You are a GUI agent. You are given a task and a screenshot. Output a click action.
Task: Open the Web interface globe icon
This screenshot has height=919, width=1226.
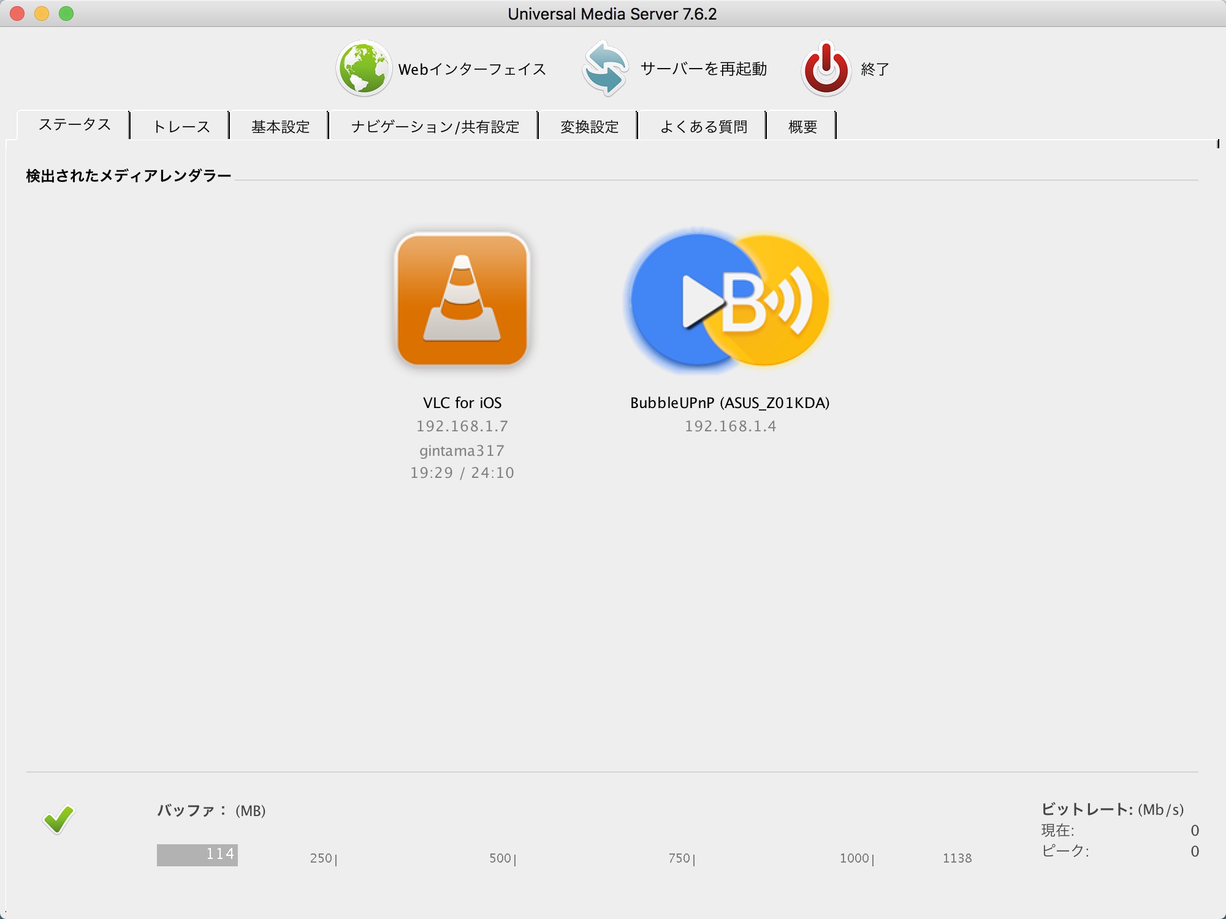pyautogui.click(x=364, y=69)
